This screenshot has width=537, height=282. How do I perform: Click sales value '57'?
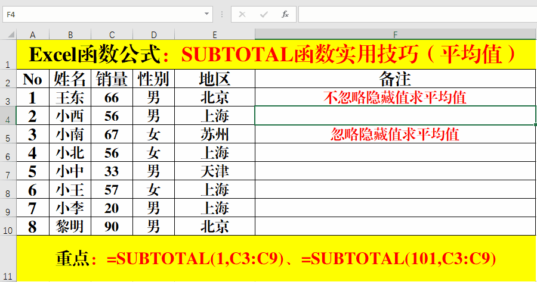click(x=112, y=189)
